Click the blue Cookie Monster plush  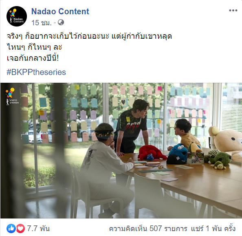coord(178,154)
